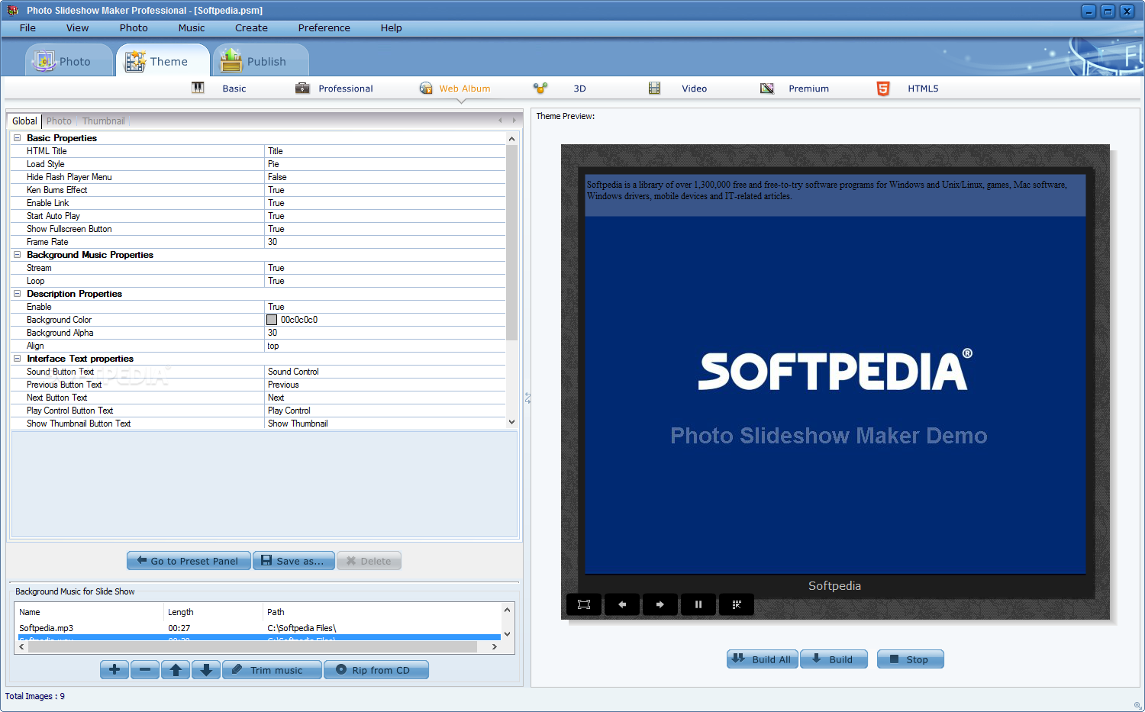Move selected music track down
The width and height of the screenshot is (1145, 712).
[x=206, y=670]
